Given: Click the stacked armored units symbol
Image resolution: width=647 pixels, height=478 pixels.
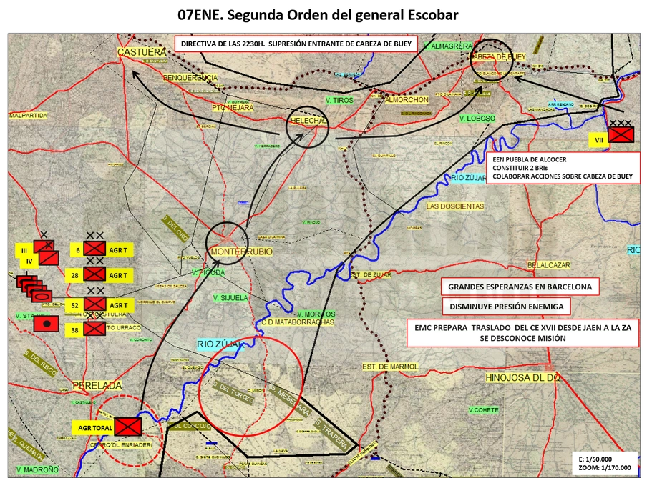Looking at the screenshot, I should tap(34, 289).
